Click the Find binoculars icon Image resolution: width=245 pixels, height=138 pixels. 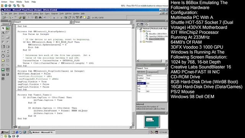[x=40, y=18]
